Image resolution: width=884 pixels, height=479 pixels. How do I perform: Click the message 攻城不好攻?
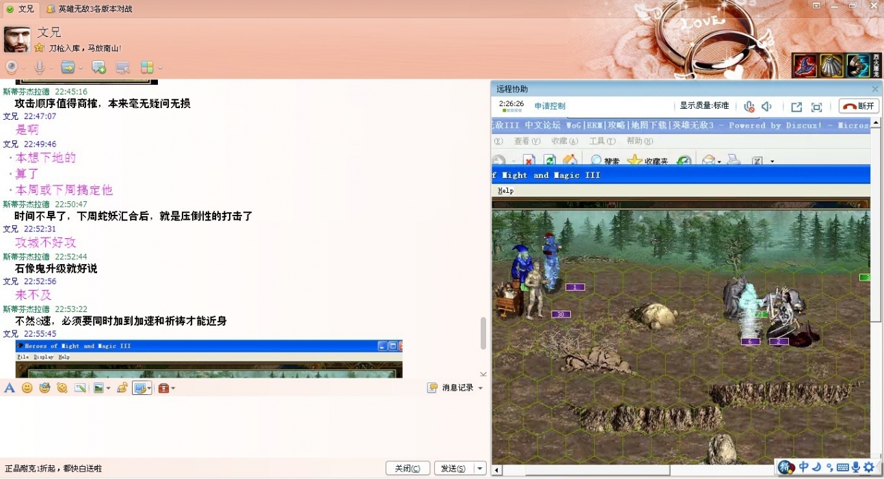click(45, 242)
